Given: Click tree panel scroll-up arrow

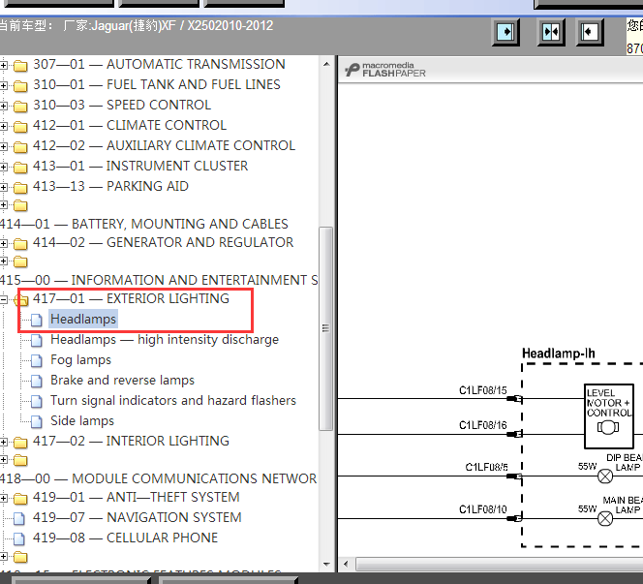Looking at the screenshot, I should 326,64.
